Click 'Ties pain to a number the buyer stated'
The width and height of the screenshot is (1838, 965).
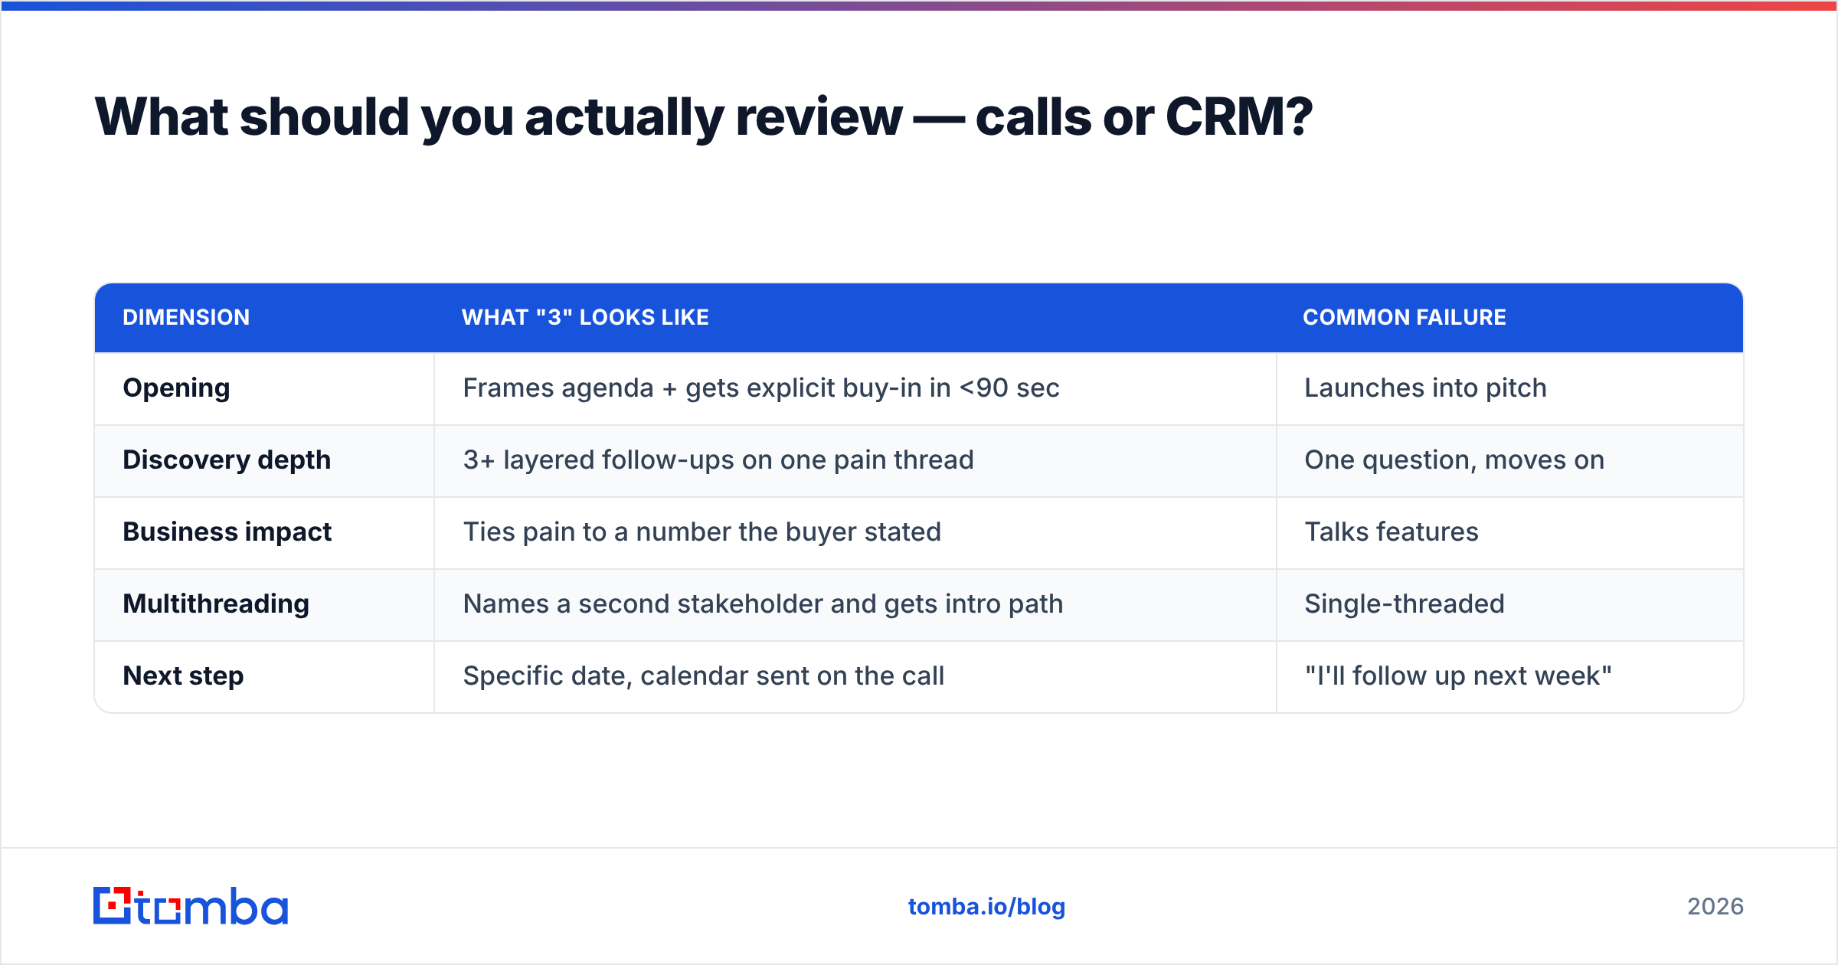pos(702,532)
